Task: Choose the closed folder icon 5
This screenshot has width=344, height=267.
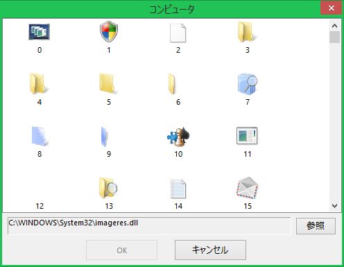Action: [108, 84]
